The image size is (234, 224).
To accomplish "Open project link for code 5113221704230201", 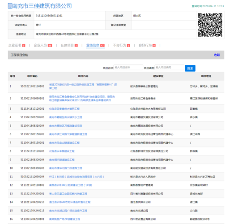I will pos(68,194).
